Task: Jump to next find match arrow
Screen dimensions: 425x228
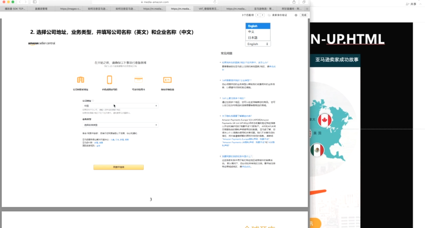Action: [262, 15]
